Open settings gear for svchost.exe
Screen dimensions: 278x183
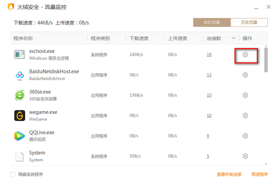tap(245, 55)
